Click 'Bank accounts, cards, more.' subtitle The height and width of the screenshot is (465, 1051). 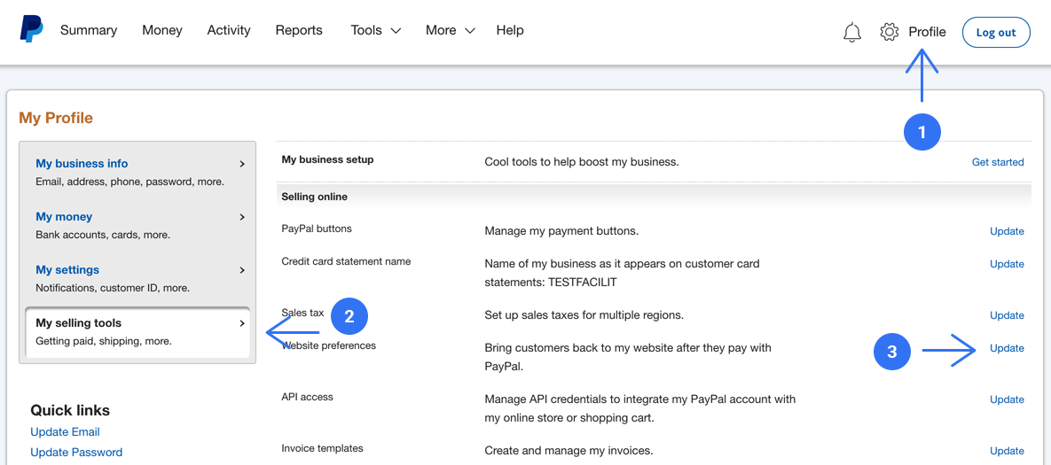pos(103,235)
